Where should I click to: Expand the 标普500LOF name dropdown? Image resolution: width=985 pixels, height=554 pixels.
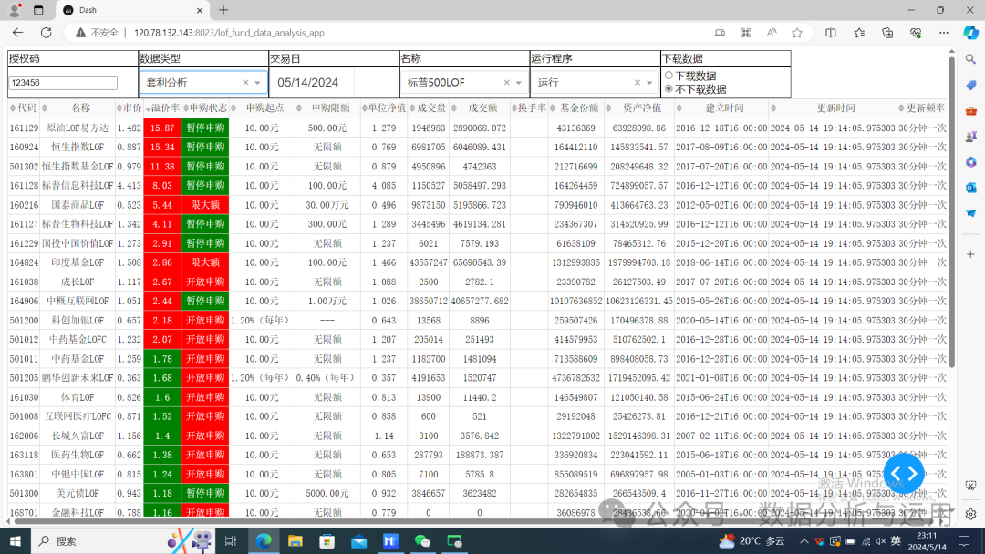coord(519,83)
